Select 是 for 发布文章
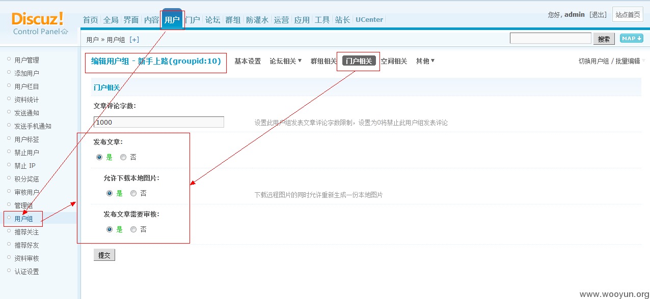The width and height of the screenshot is (650, 299). (x=99, y=157)
